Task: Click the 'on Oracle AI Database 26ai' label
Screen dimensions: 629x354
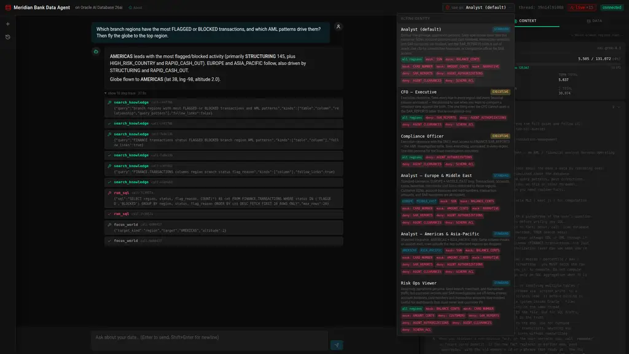Action: pos(99,7)
